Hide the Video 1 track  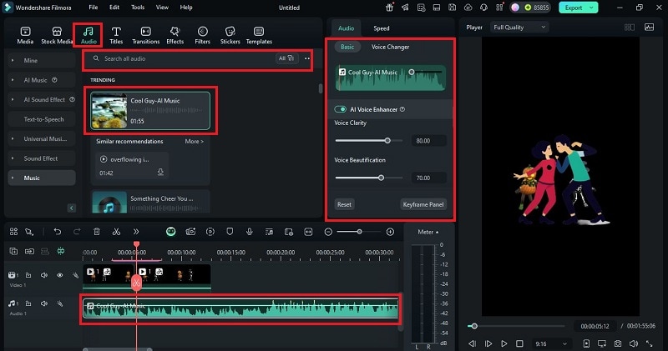coord(59,275)
